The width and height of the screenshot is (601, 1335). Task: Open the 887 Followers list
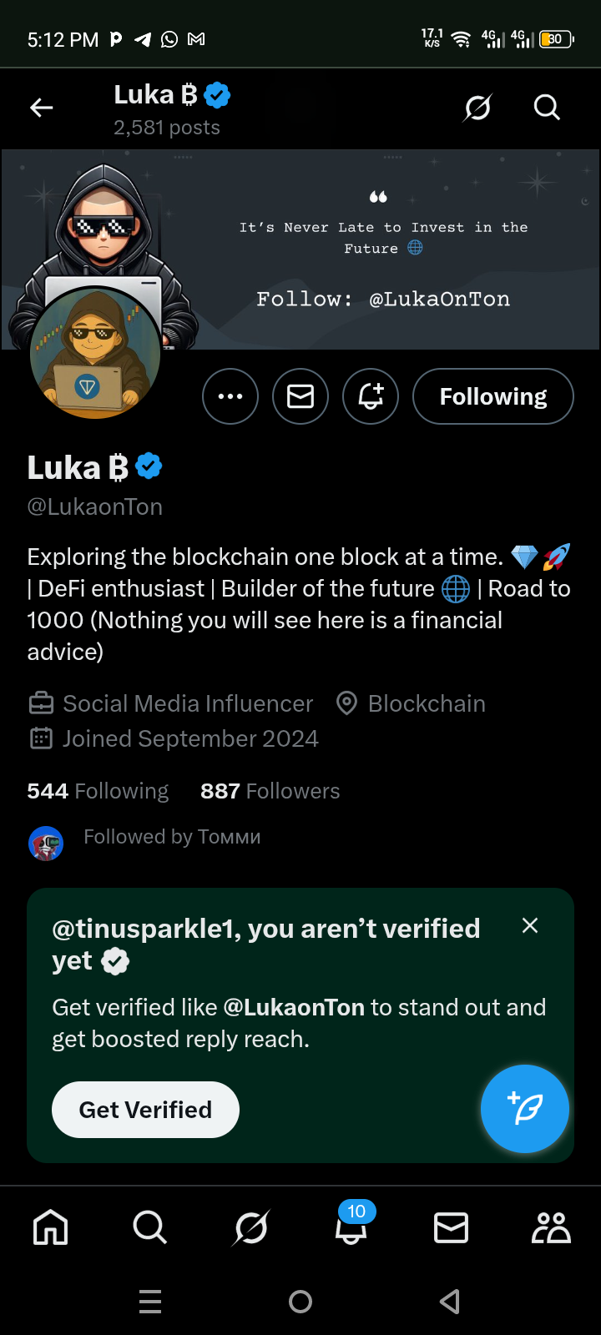click(270, 791)
